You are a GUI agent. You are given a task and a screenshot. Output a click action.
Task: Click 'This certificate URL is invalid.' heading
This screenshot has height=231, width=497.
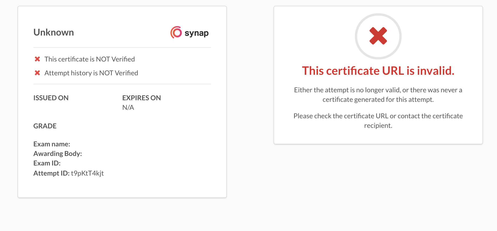378,71
